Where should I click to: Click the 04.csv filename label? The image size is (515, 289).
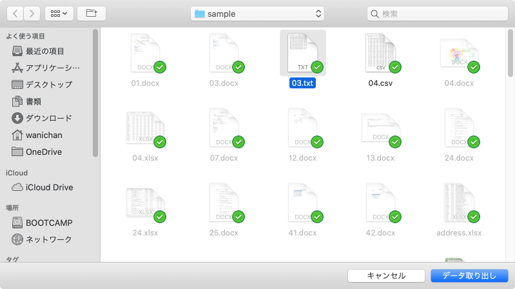(x=380, y=83)
